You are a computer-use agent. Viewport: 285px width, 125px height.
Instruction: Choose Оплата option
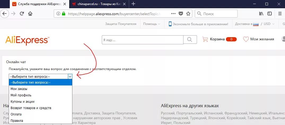coord(41,114)
